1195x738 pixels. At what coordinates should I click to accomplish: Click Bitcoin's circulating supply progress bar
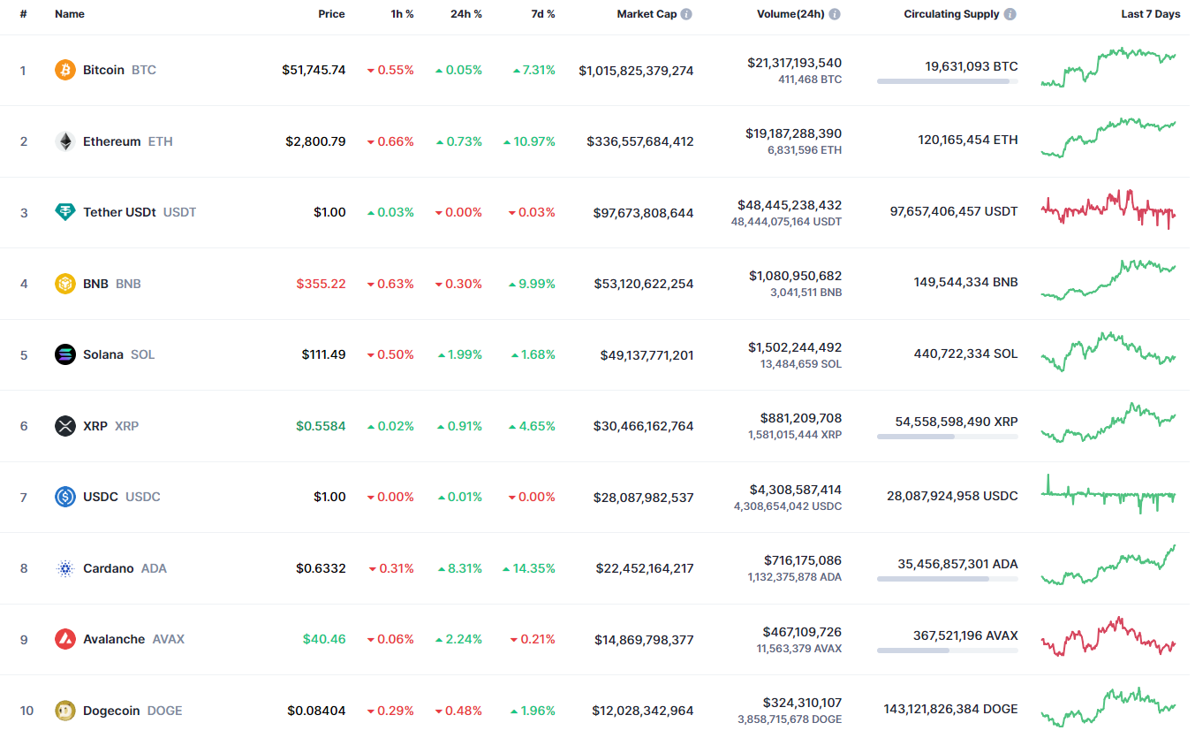coord(947,81)
